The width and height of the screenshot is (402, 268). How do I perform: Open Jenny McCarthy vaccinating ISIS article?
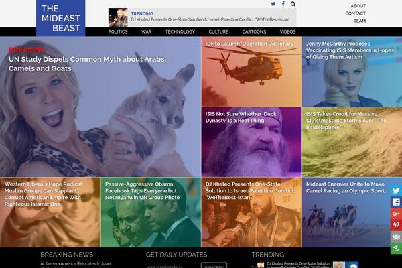[352, 72]
